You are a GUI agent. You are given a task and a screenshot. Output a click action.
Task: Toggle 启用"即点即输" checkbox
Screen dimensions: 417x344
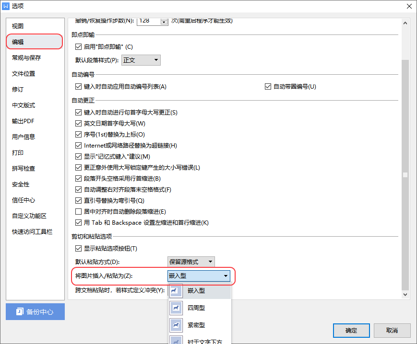click(x=78, y=47)
